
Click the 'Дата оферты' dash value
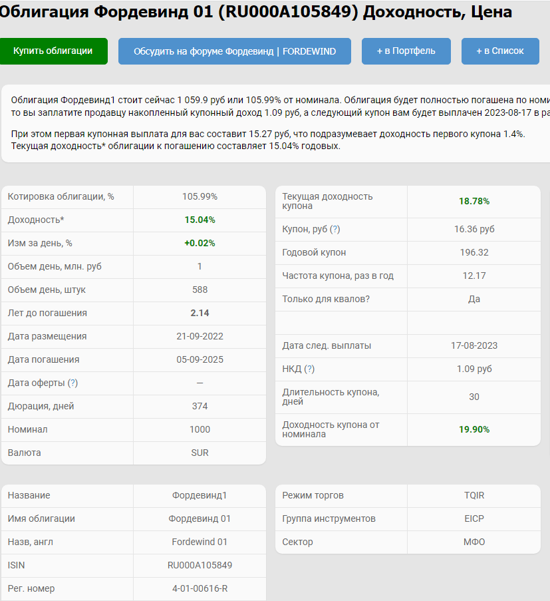point(200,383)
